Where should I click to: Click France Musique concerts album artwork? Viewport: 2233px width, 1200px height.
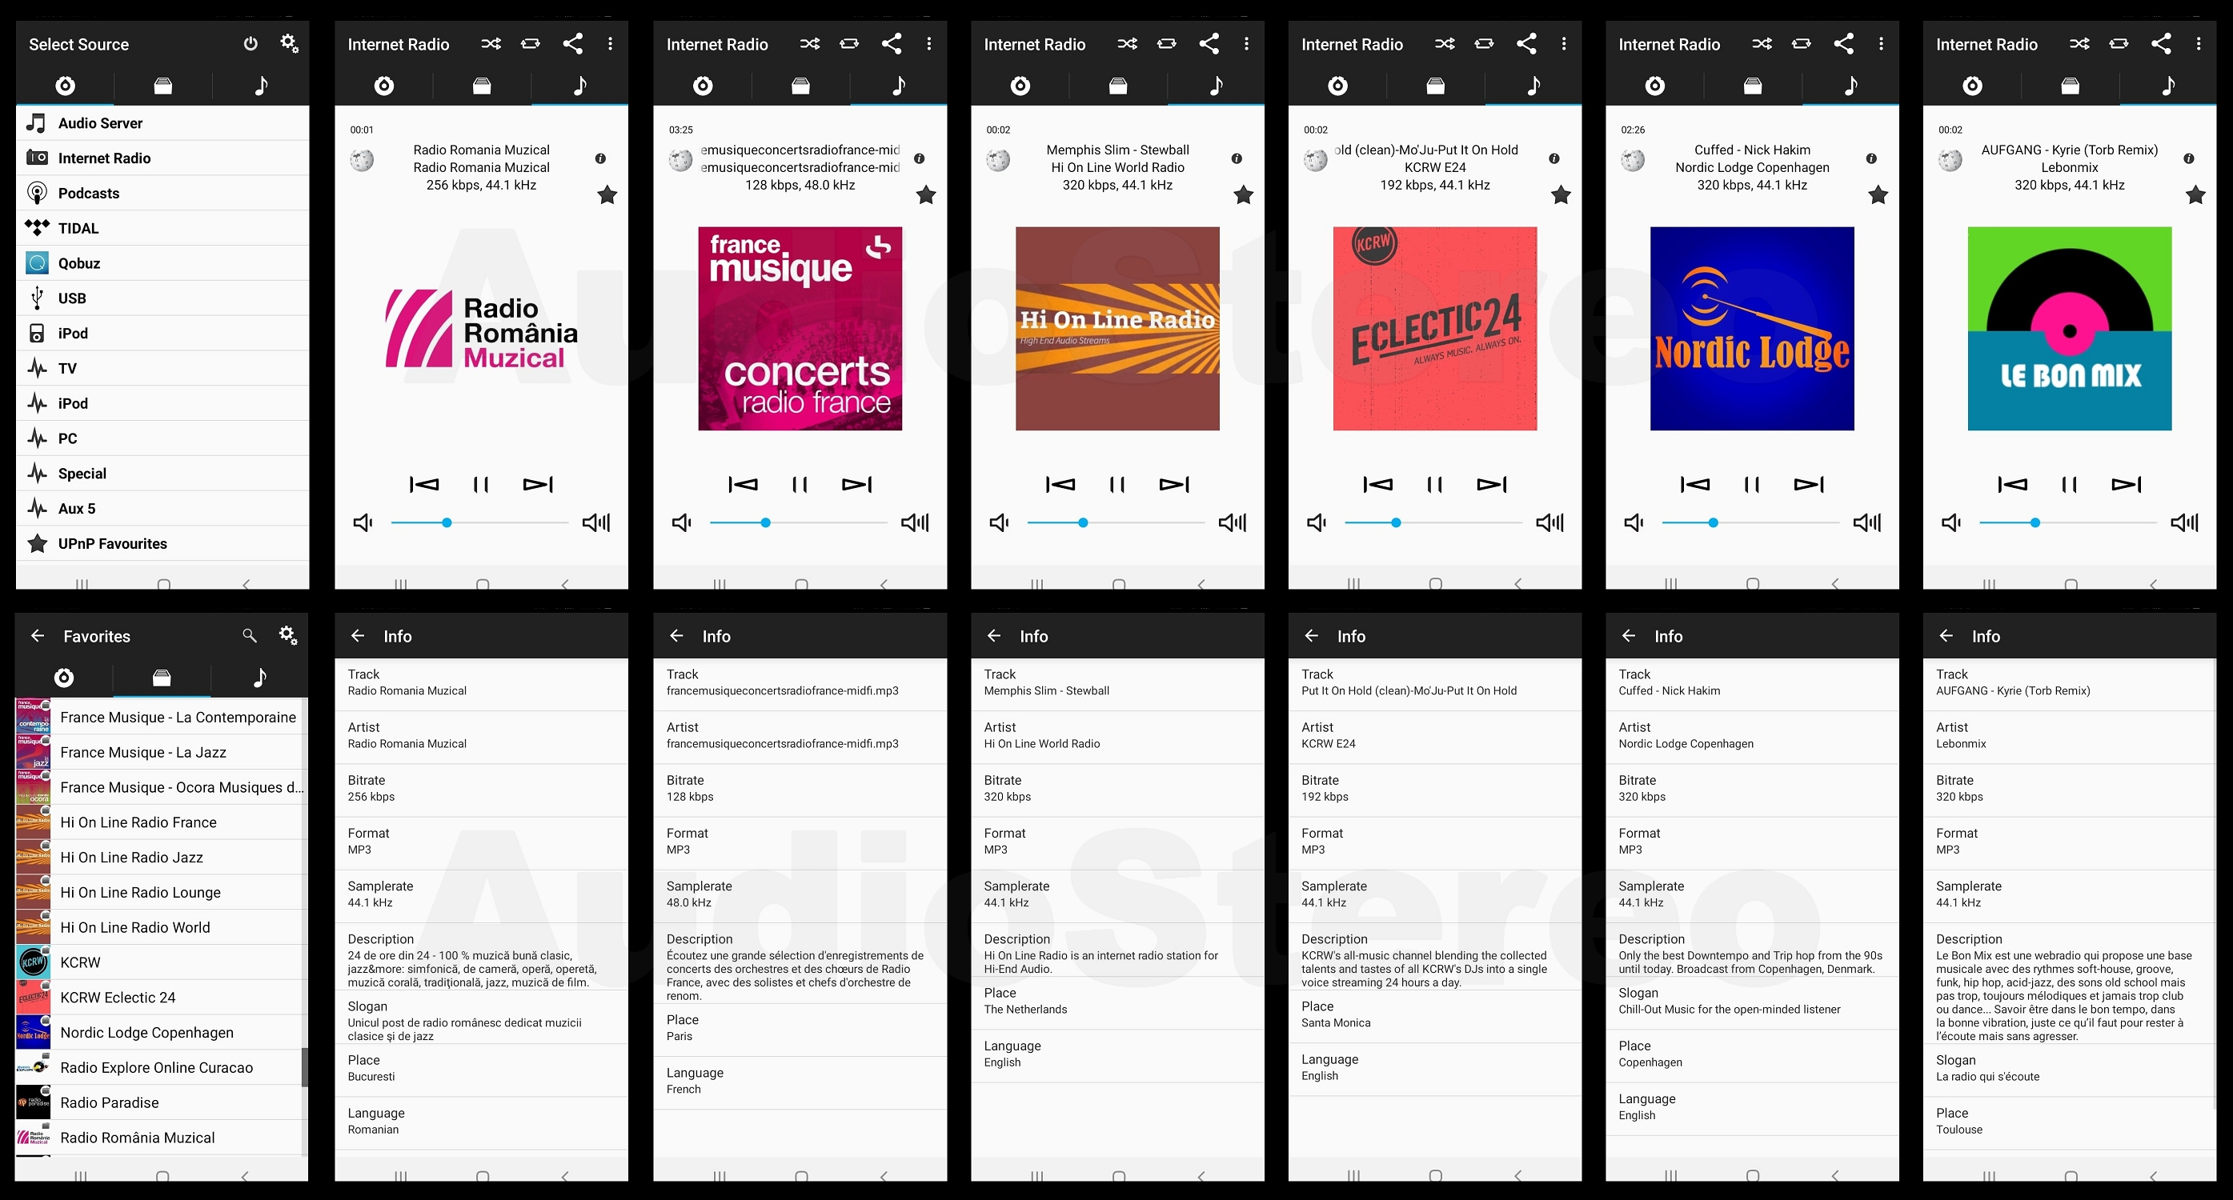(x=800, y=328)
